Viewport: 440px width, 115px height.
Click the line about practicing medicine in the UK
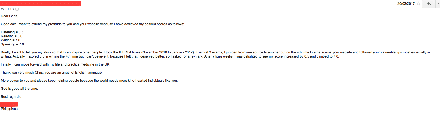click(x=55, y=64)
